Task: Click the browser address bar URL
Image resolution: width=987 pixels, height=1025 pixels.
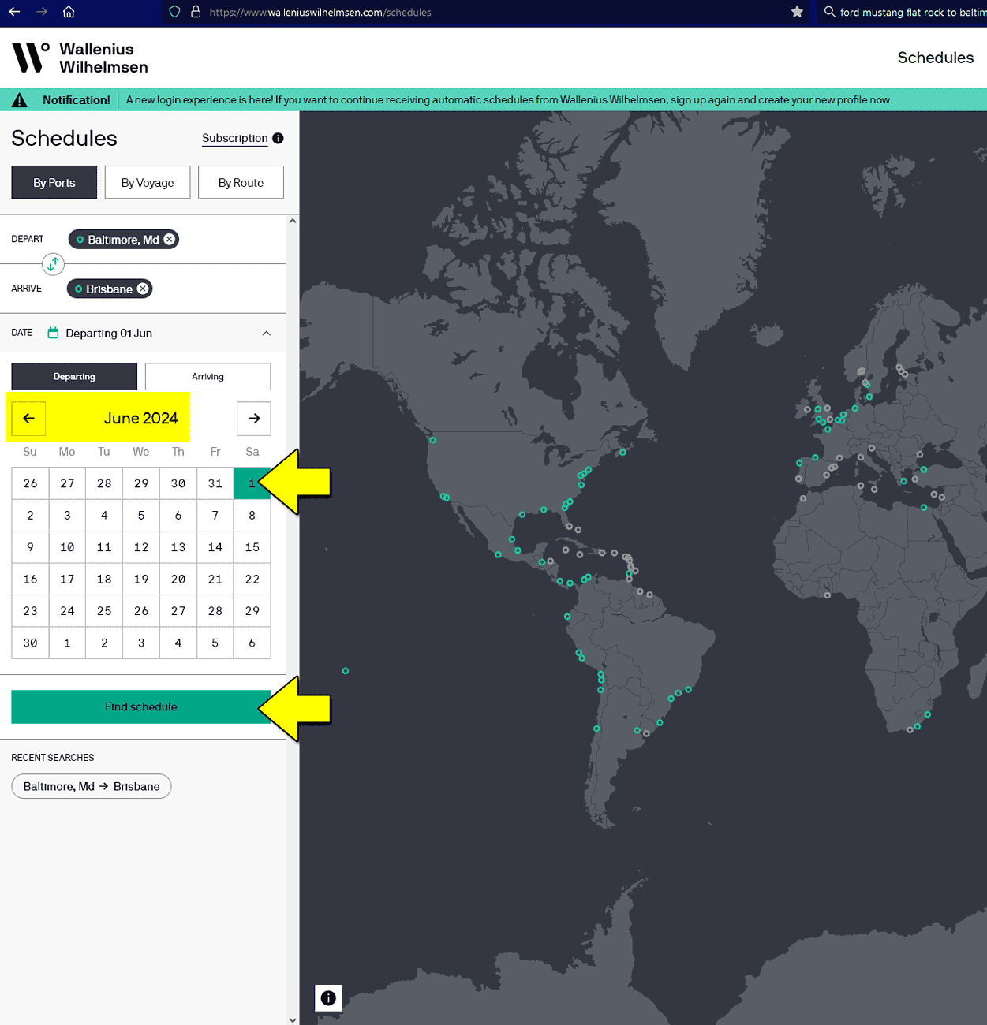Action: (x=320, y=12)
